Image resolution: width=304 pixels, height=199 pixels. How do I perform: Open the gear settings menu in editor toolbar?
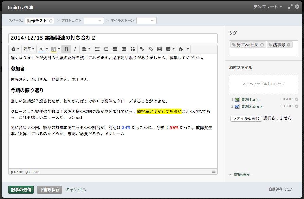15,49
